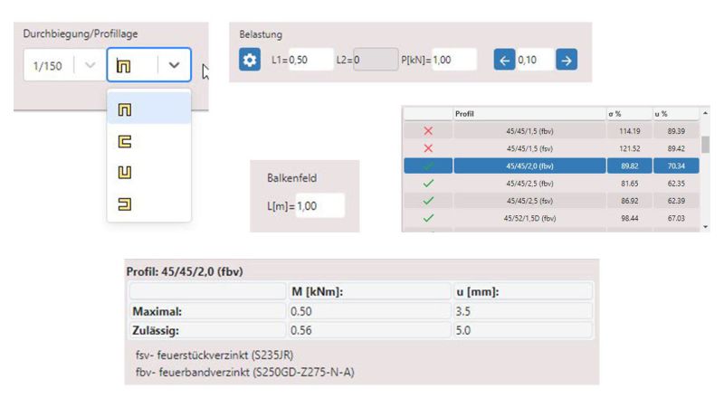
Task: Sort by the Profil column header
Action: [529, 114]
